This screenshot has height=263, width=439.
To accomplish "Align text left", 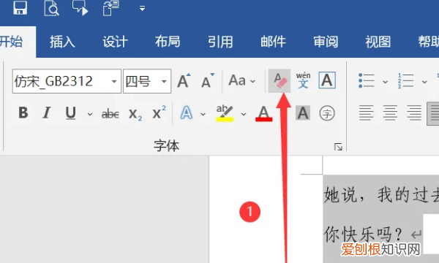I will [367, 113].
